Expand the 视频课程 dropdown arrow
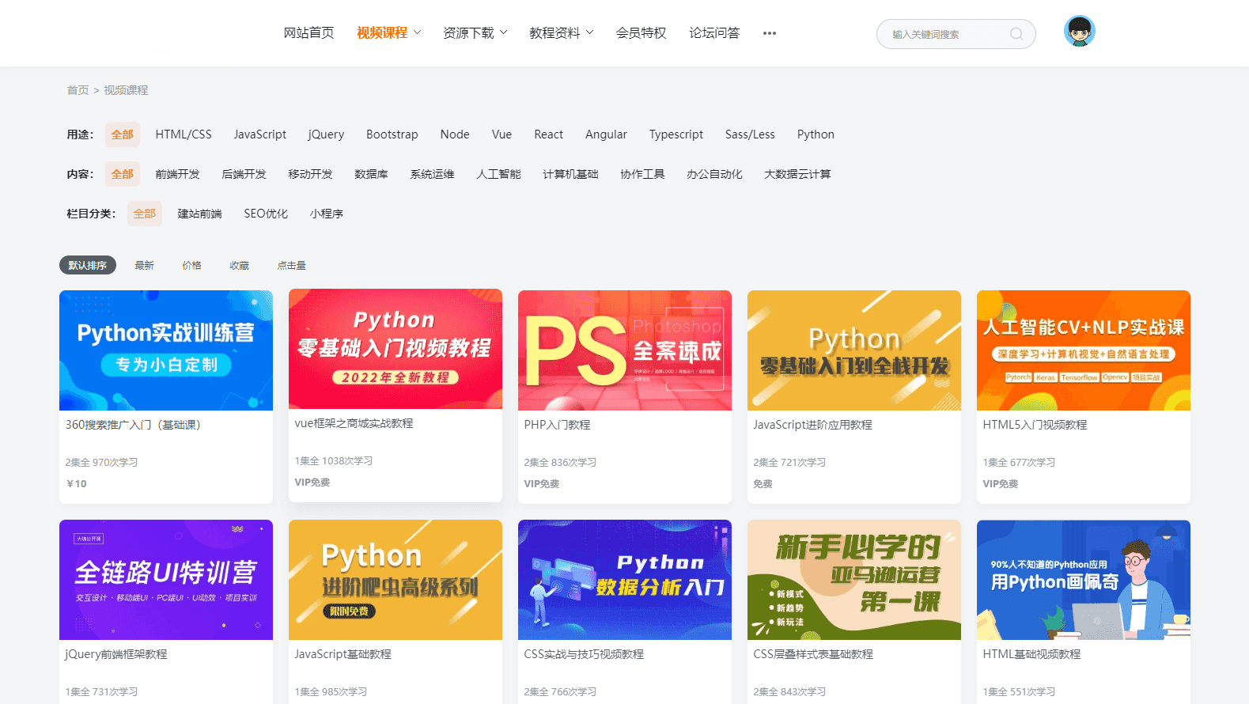Image resolution: width=1249 pixels, height=704 pixels. click(417, 32)
